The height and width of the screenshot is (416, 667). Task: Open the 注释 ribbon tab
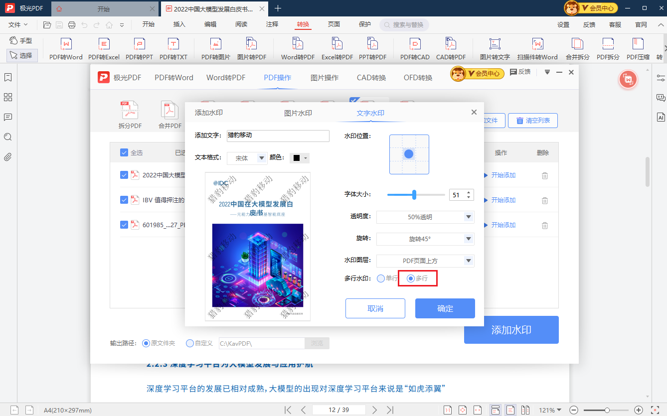pos(272,23)
